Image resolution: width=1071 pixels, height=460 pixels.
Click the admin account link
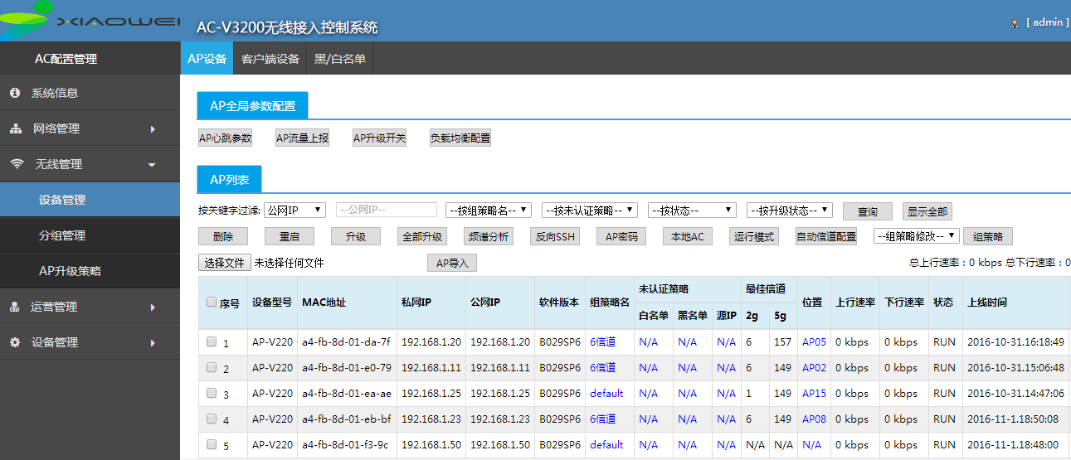pos(1047,22)
